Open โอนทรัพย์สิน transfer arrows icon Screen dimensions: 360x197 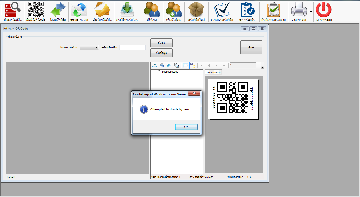click(58, 12)
